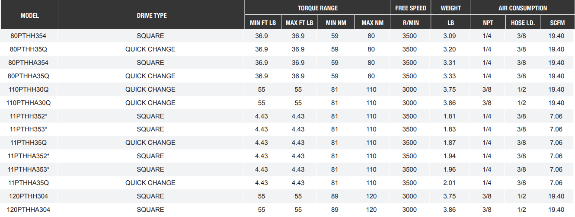Click the 110PTHHA30Q model cell

tap(30, 103)
